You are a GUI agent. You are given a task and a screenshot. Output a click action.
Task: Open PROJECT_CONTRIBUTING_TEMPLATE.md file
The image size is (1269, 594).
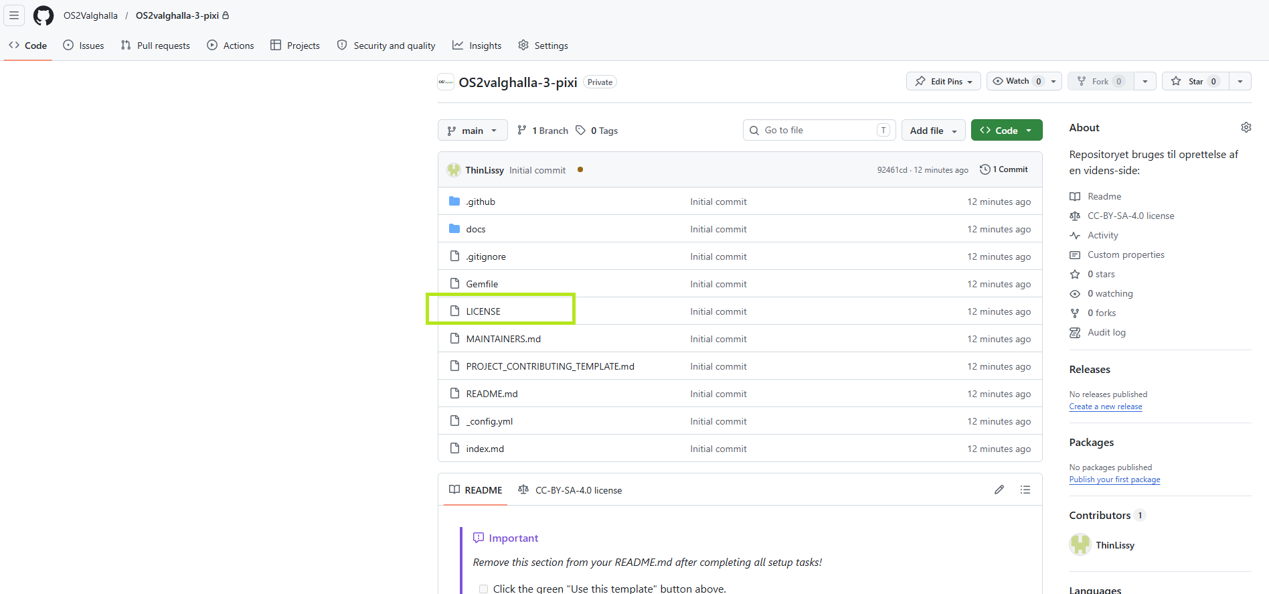tap(550, 366)
